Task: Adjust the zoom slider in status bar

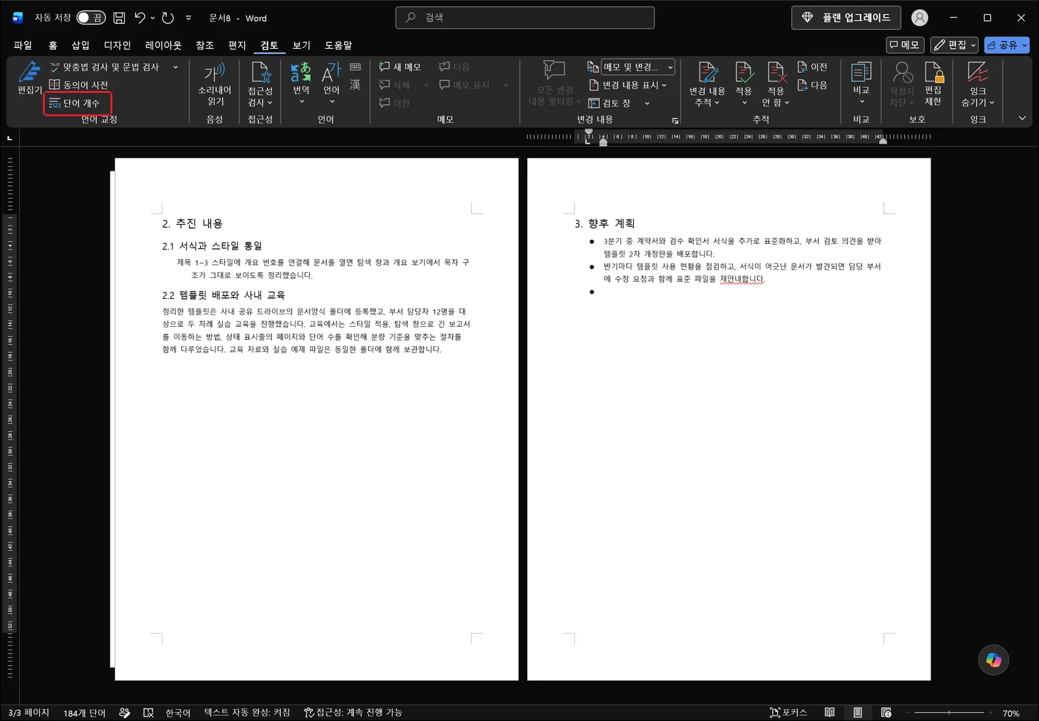Action: (949, 713)
